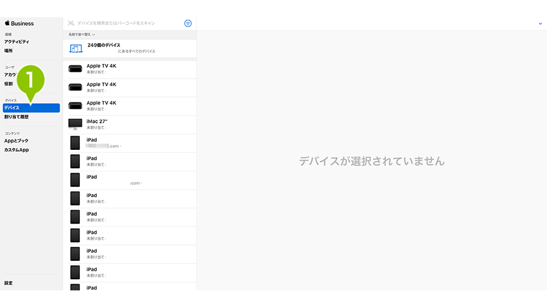Viewport: 547px width, 307px height.
Task: Click the iMac 27" device thumbnail
Action: 75,124
